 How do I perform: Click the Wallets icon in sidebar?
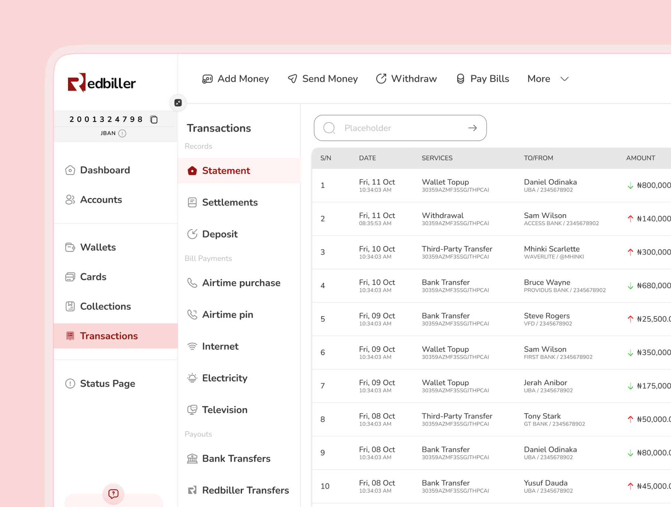click(x=70, y=247)
